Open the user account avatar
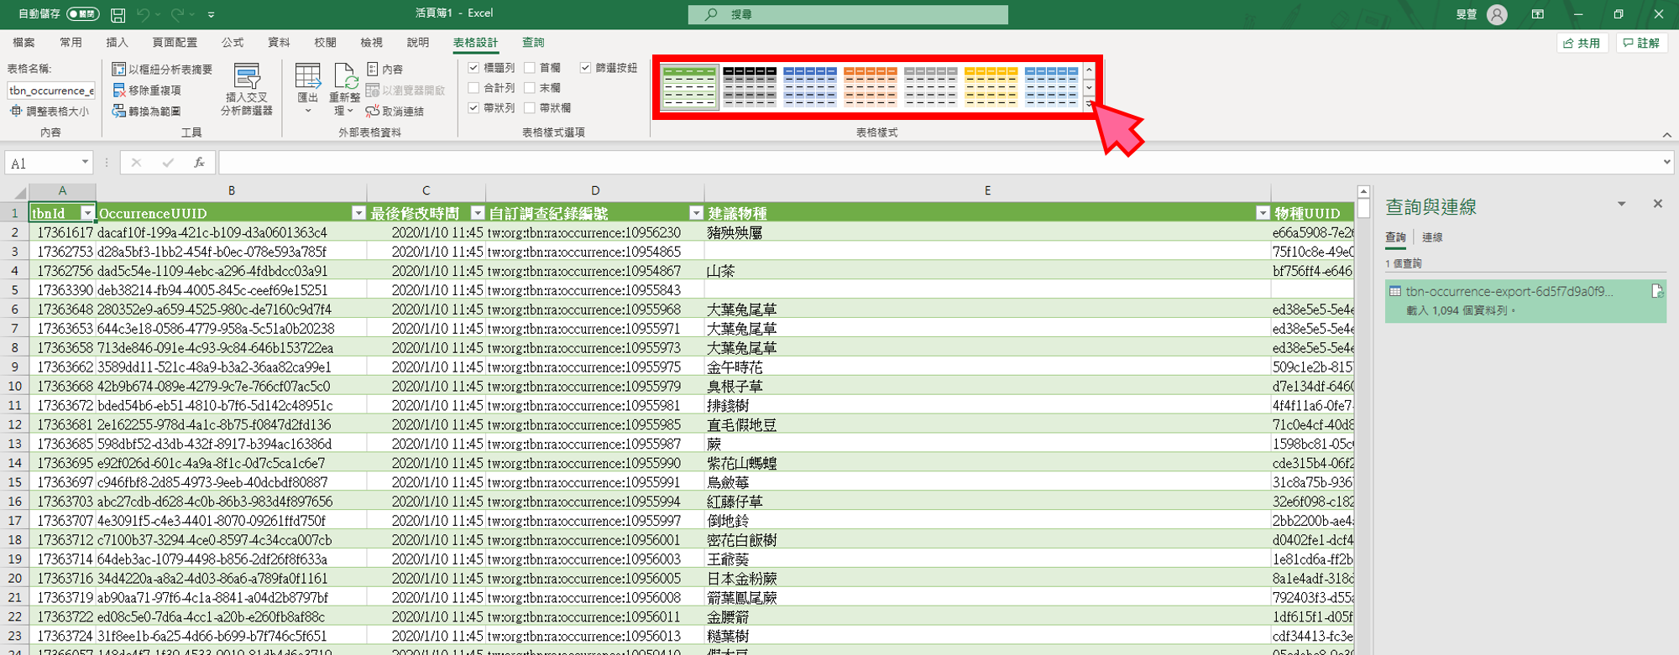Viewport: 1679px width, 655px height. tap(1497, 14)
